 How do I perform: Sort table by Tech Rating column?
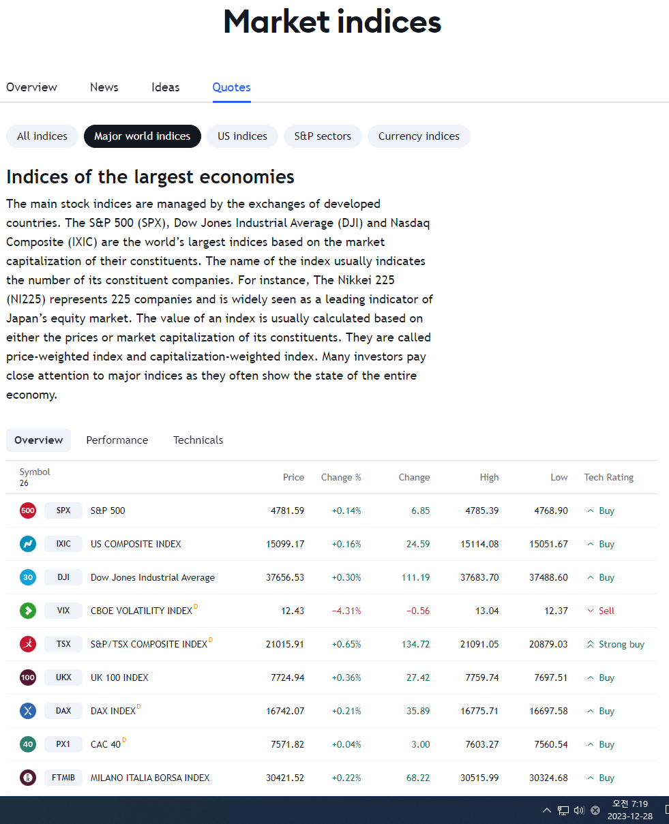(x=609, y=477)
